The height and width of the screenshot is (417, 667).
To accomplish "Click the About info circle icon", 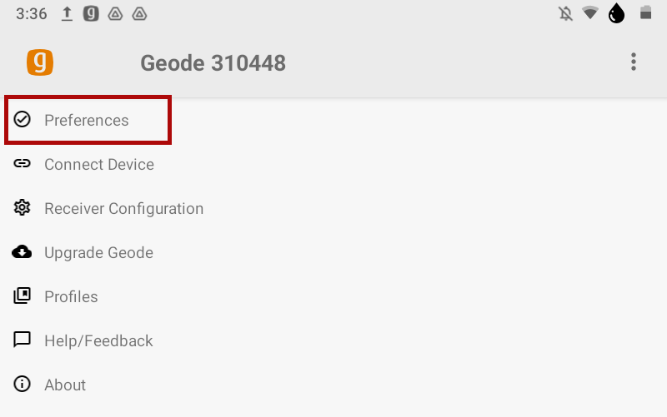I will (x=23, y=385).
